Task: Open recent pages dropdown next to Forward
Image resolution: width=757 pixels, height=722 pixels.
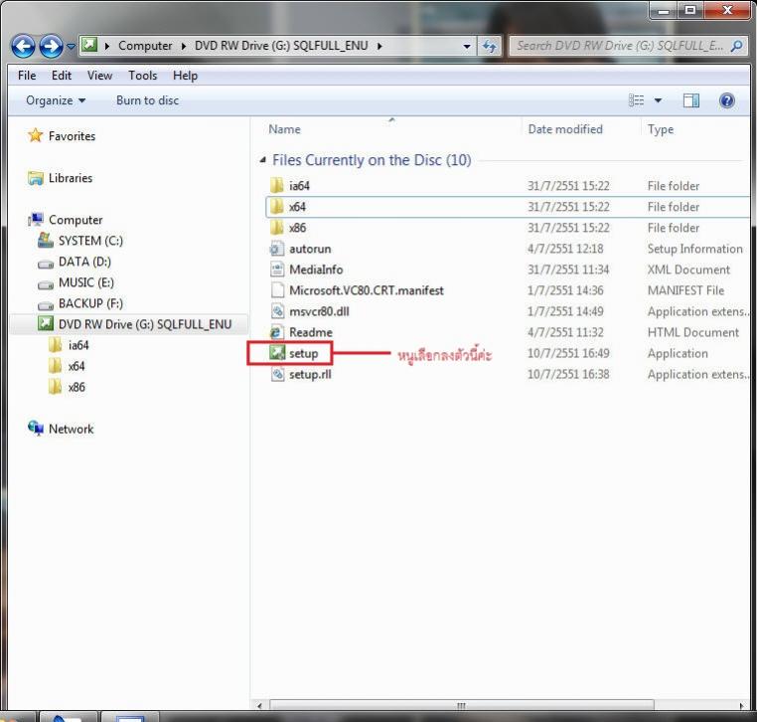Action: tap(71, 47)
